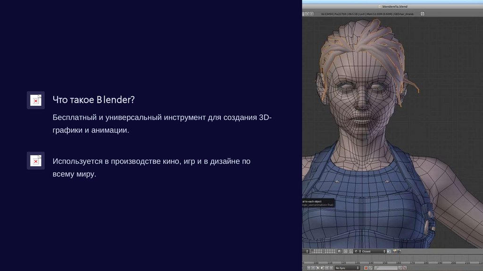483x271 pixels.
Task: Click the X-marked icon in Blender's top-left header
Action: pos(311,14)
